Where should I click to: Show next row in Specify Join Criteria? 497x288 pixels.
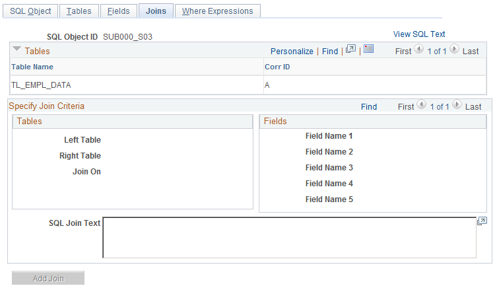[x=457, y=104]
